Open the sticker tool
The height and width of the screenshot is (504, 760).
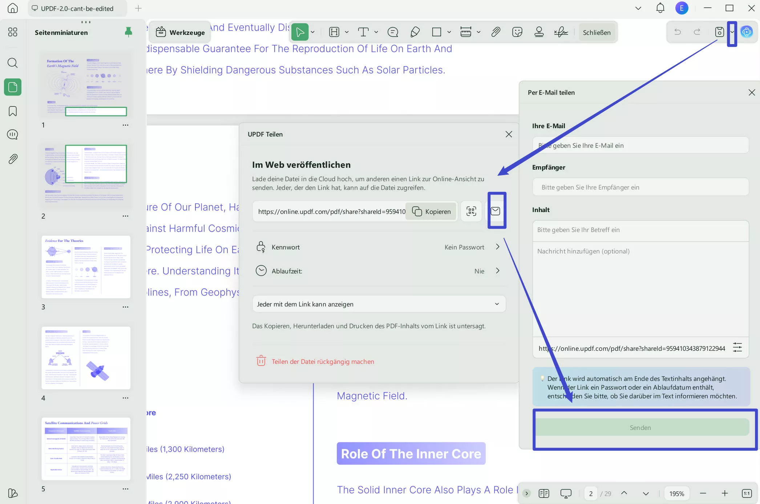[x=517, y=32]
